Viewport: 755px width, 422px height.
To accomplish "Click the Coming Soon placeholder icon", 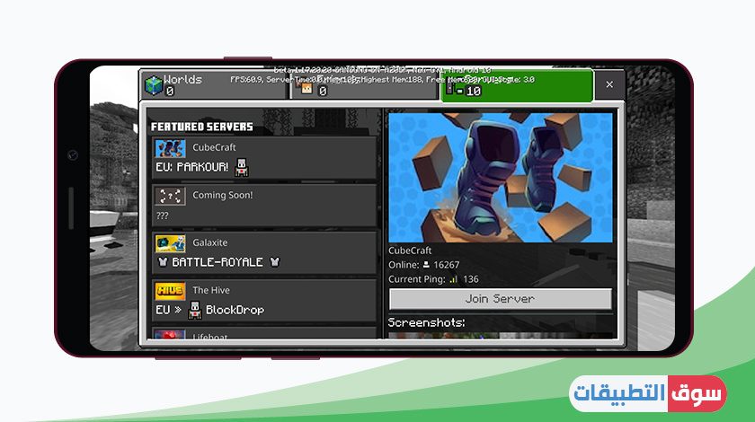I will coord(170,197).
